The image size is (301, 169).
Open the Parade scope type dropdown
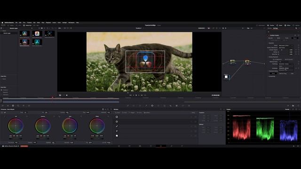287,109
